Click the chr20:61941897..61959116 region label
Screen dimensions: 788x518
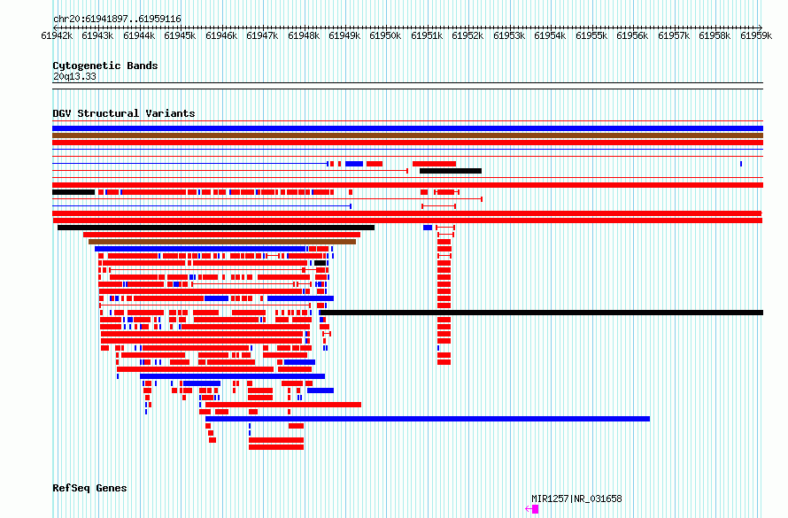(117, 19)
